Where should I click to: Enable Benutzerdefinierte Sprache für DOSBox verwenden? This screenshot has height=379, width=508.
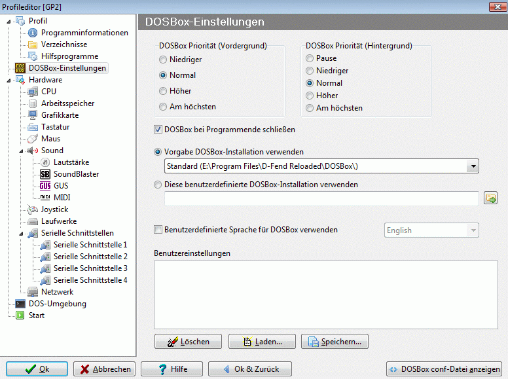click(158, 230)
